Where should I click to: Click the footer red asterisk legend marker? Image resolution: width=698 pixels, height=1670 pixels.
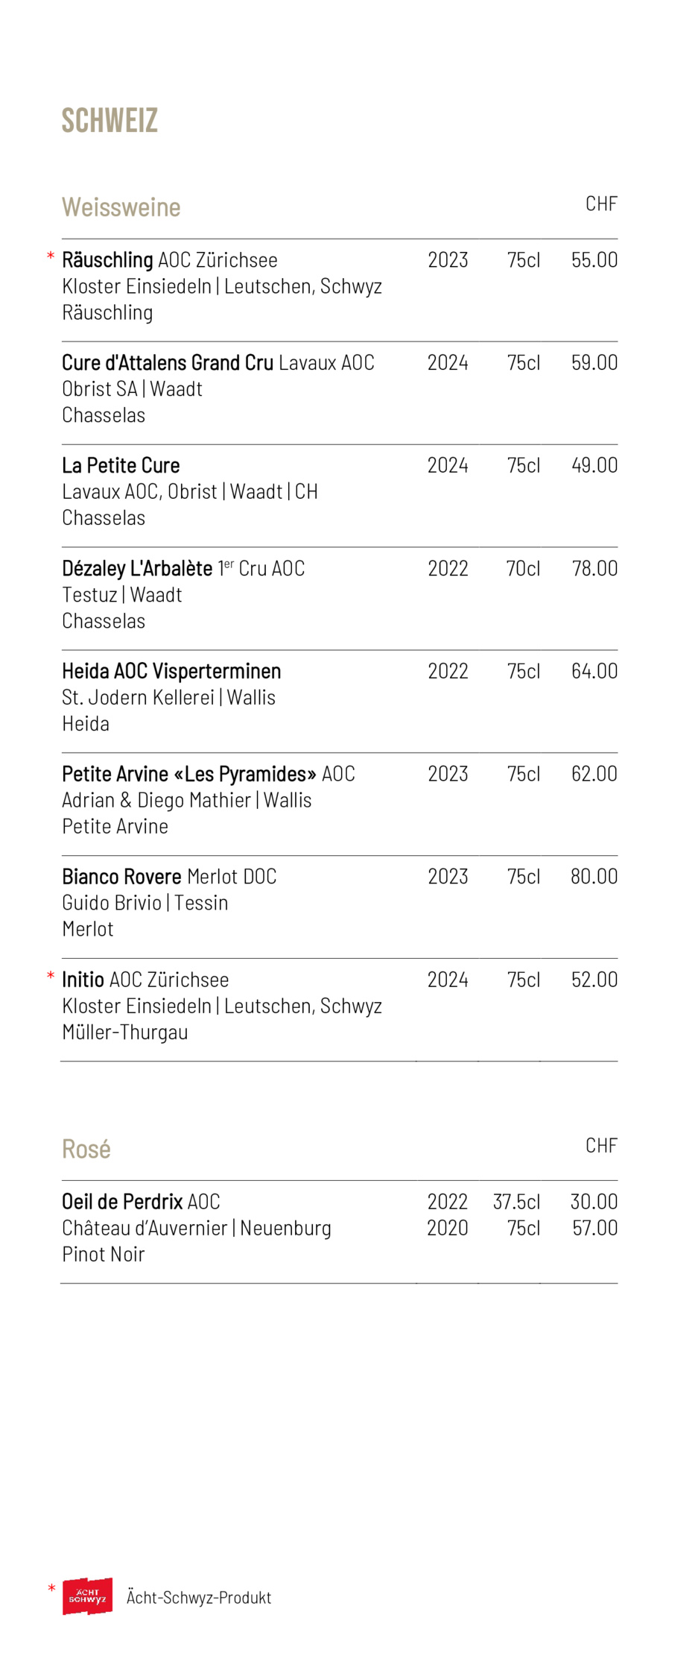pyautogui.click(x=51, y=1589)
